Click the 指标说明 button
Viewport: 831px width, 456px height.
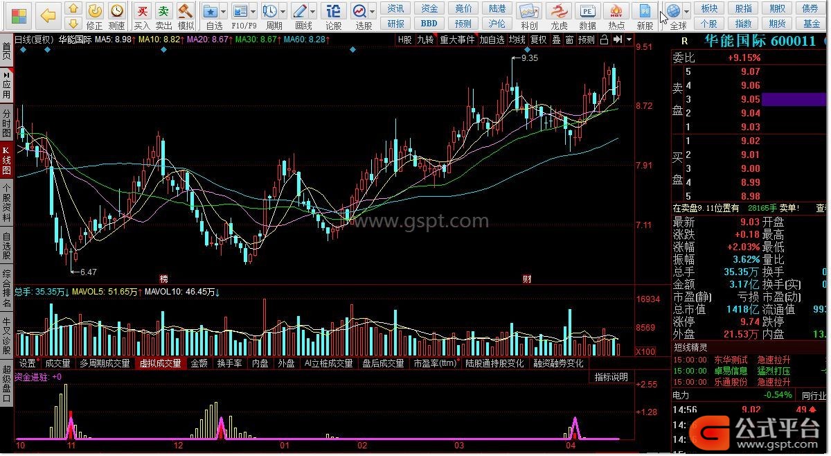(611, 377)
